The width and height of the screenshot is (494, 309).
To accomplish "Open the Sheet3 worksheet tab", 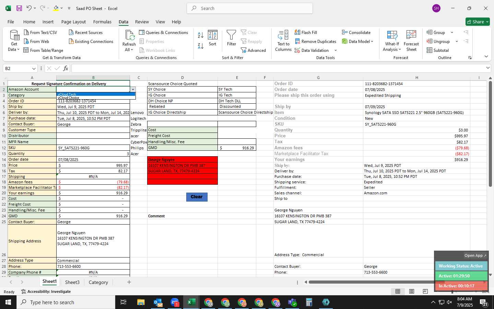I will click(x=72, y=282).
